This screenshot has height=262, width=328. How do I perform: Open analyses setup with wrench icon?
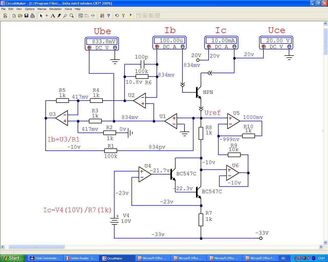123,16
